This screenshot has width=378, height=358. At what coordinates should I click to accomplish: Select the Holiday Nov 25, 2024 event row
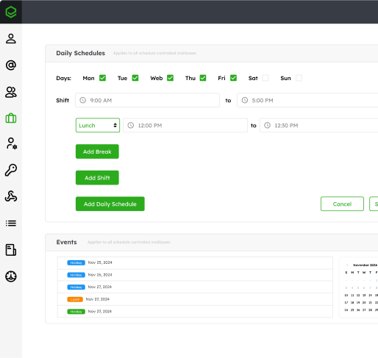195,262
